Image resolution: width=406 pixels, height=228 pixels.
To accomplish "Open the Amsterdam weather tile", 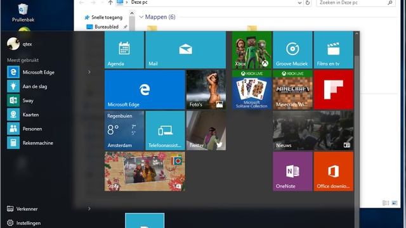I will point(124,130).
